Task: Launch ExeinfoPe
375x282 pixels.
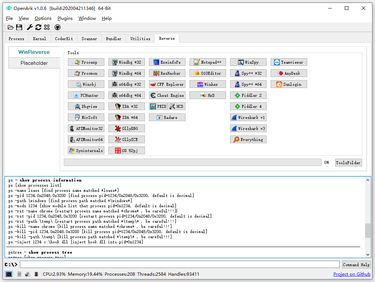Action: coord(167,62)
